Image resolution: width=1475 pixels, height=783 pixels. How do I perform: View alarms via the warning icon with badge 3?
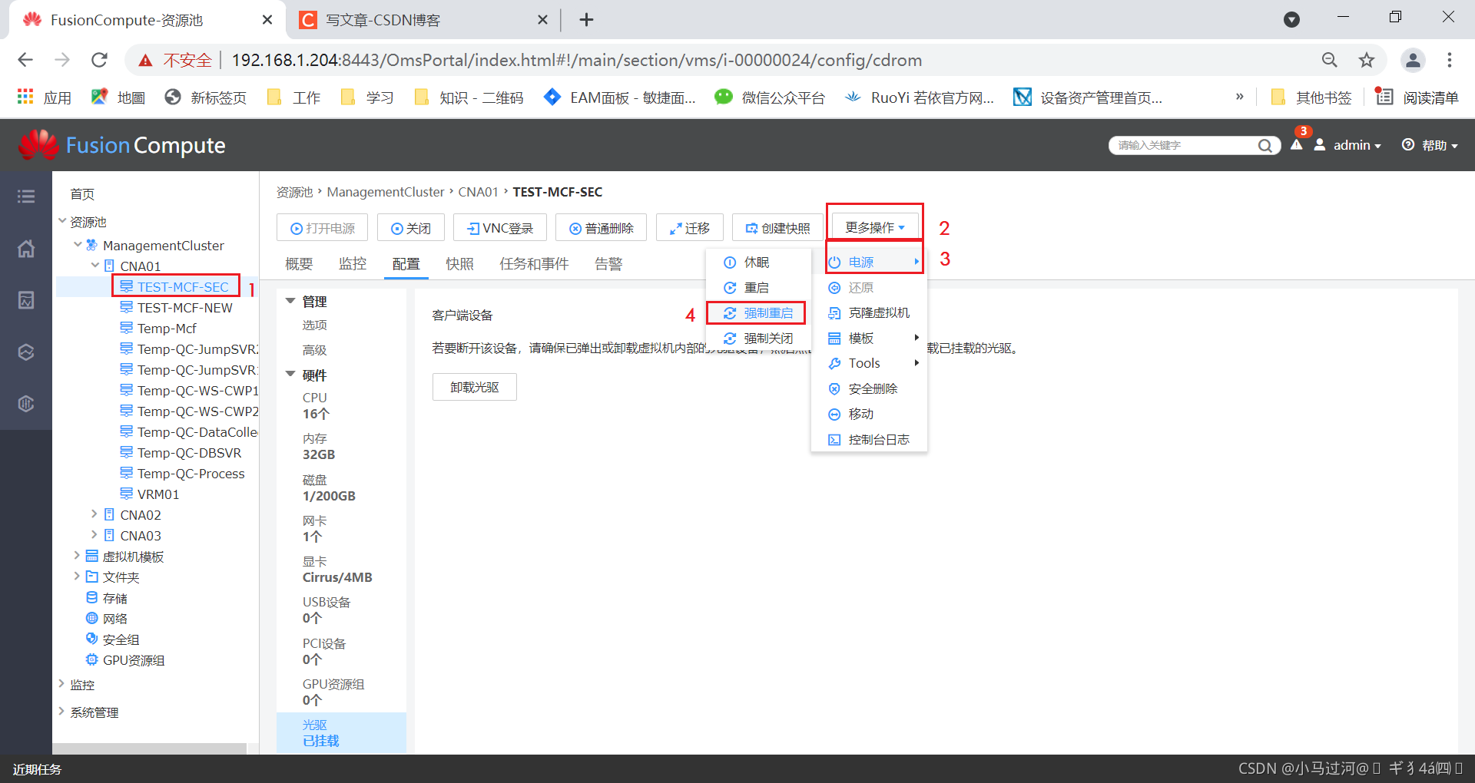(x=1297, y=146)
